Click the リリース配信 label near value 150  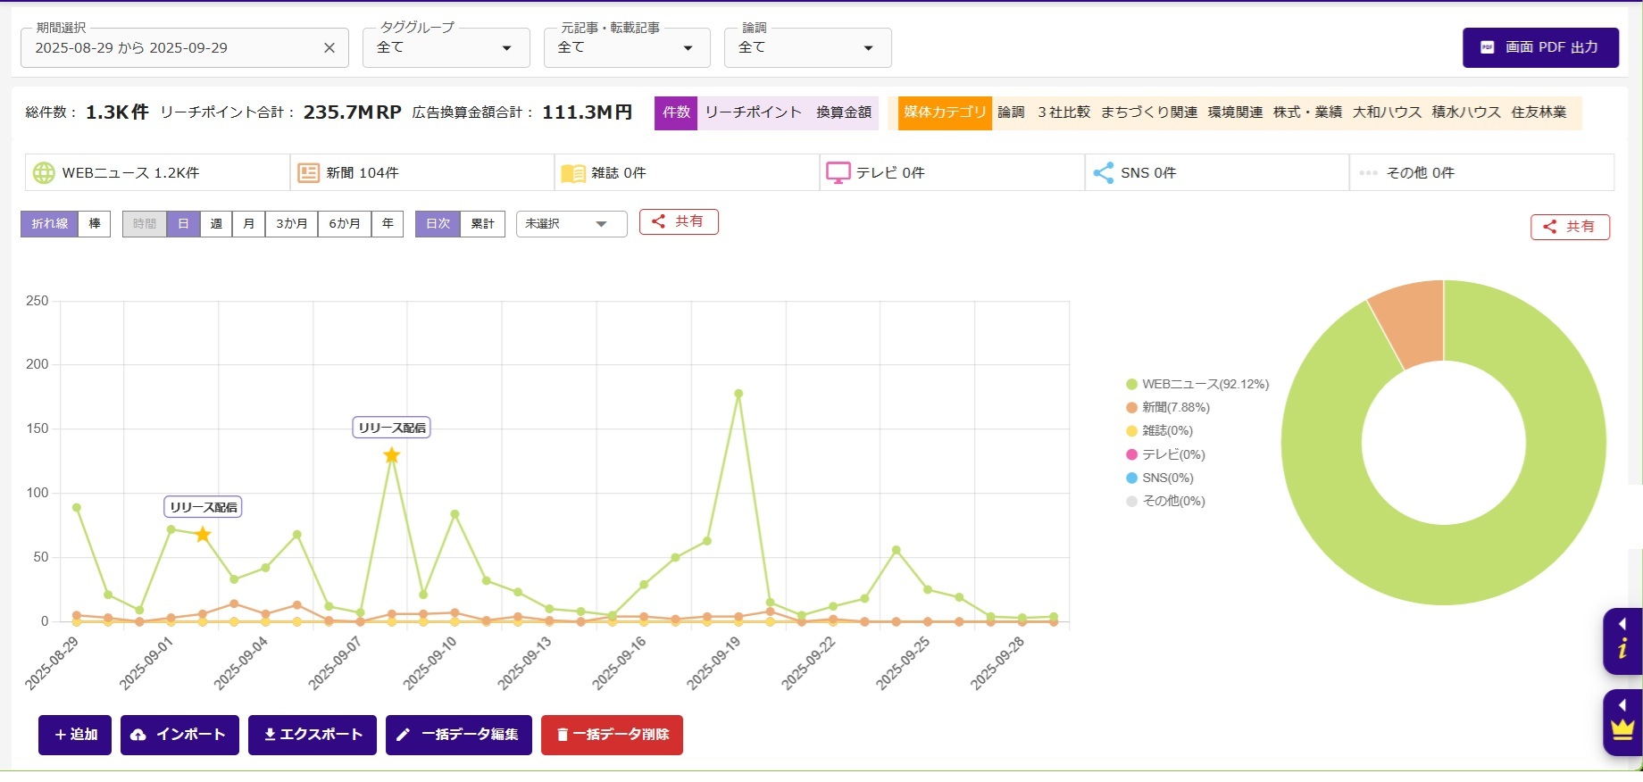click(392, 428)
